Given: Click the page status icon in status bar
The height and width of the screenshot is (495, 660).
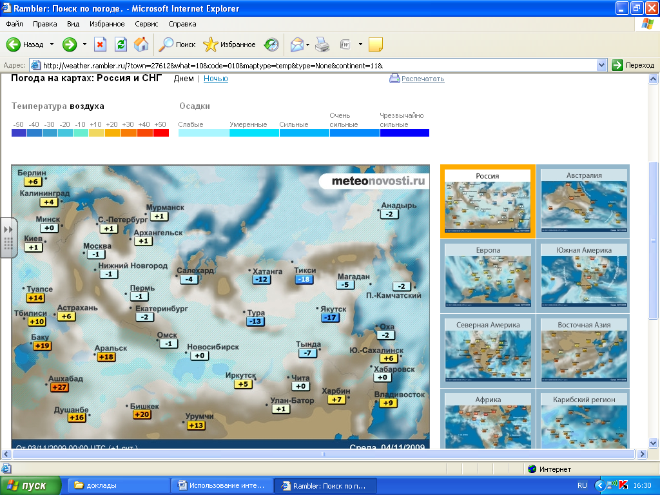Looking at the screenshot, I should [6, 469].
